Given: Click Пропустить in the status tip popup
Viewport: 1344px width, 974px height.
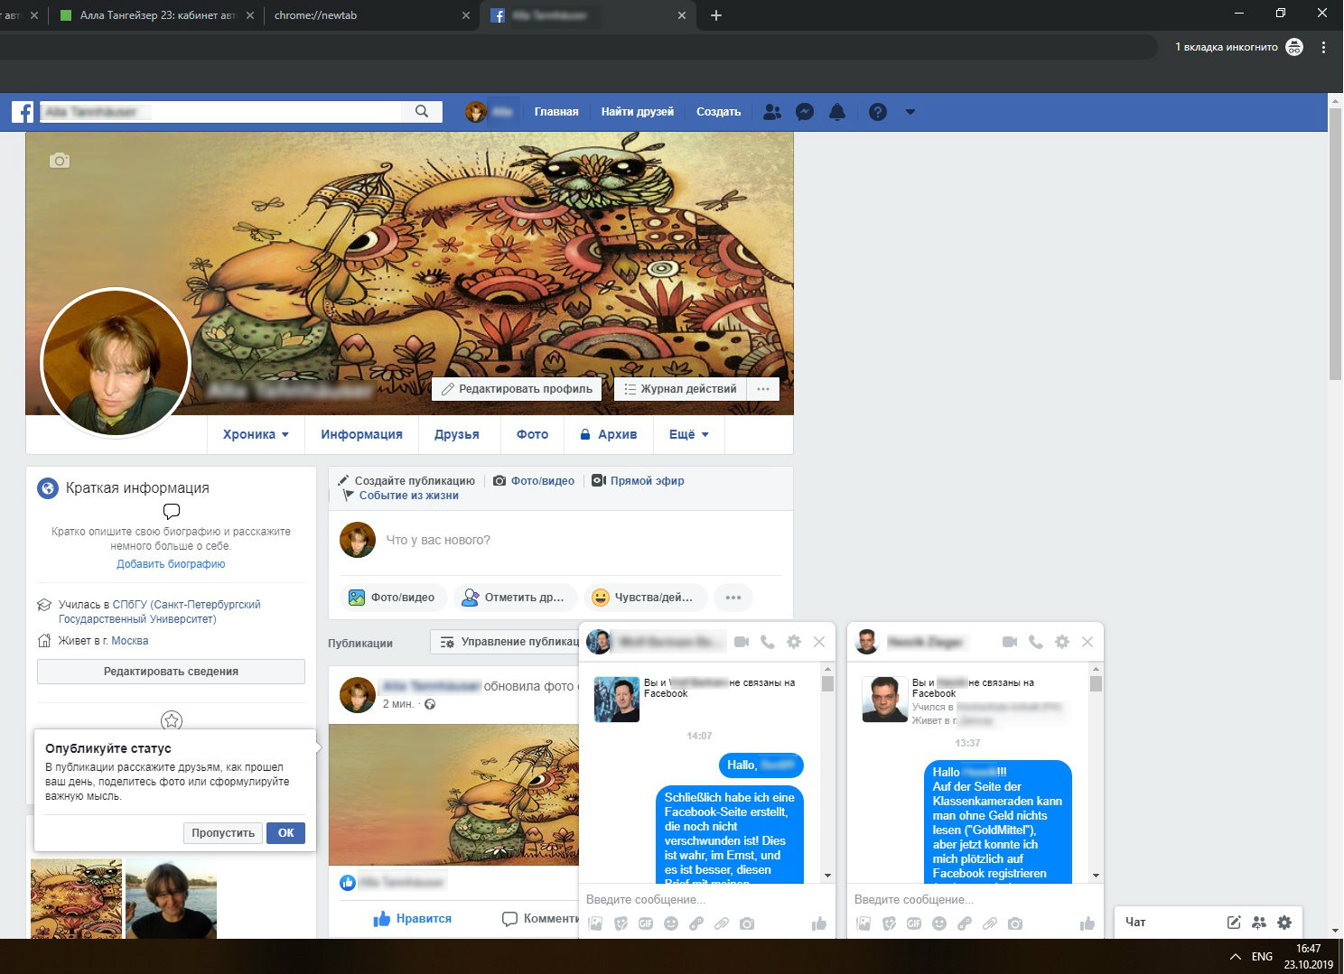Looking at the screenshot, I should (223, 833).
